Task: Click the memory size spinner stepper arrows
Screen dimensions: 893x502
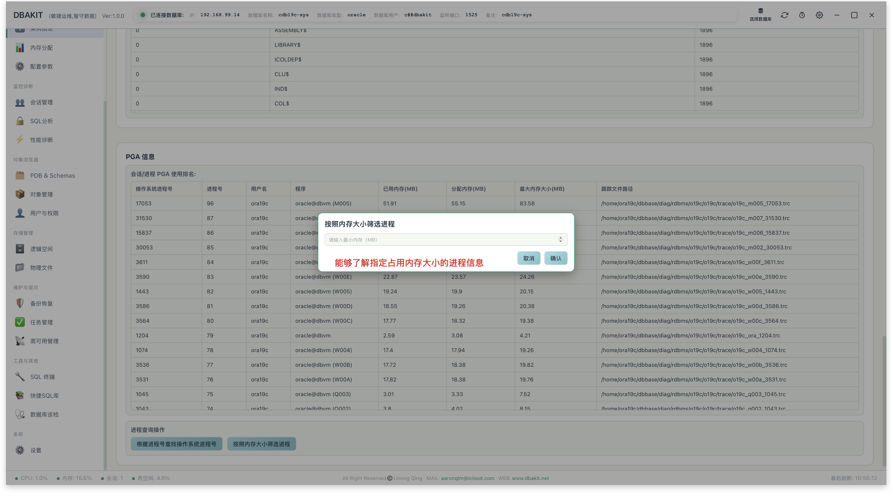Action: coord(561,240)
